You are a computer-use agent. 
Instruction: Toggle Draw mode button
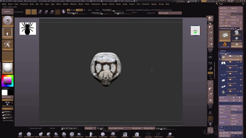(x=34, y=12)
